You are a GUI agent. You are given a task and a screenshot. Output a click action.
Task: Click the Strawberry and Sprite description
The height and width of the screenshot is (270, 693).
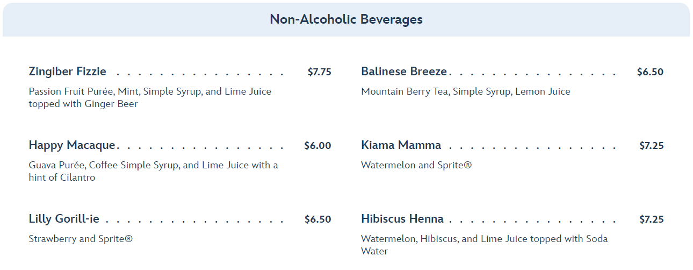(81, 239)
